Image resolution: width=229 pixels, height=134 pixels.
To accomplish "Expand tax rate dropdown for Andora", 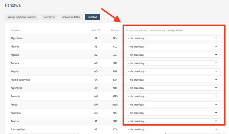I will [172, 63].
